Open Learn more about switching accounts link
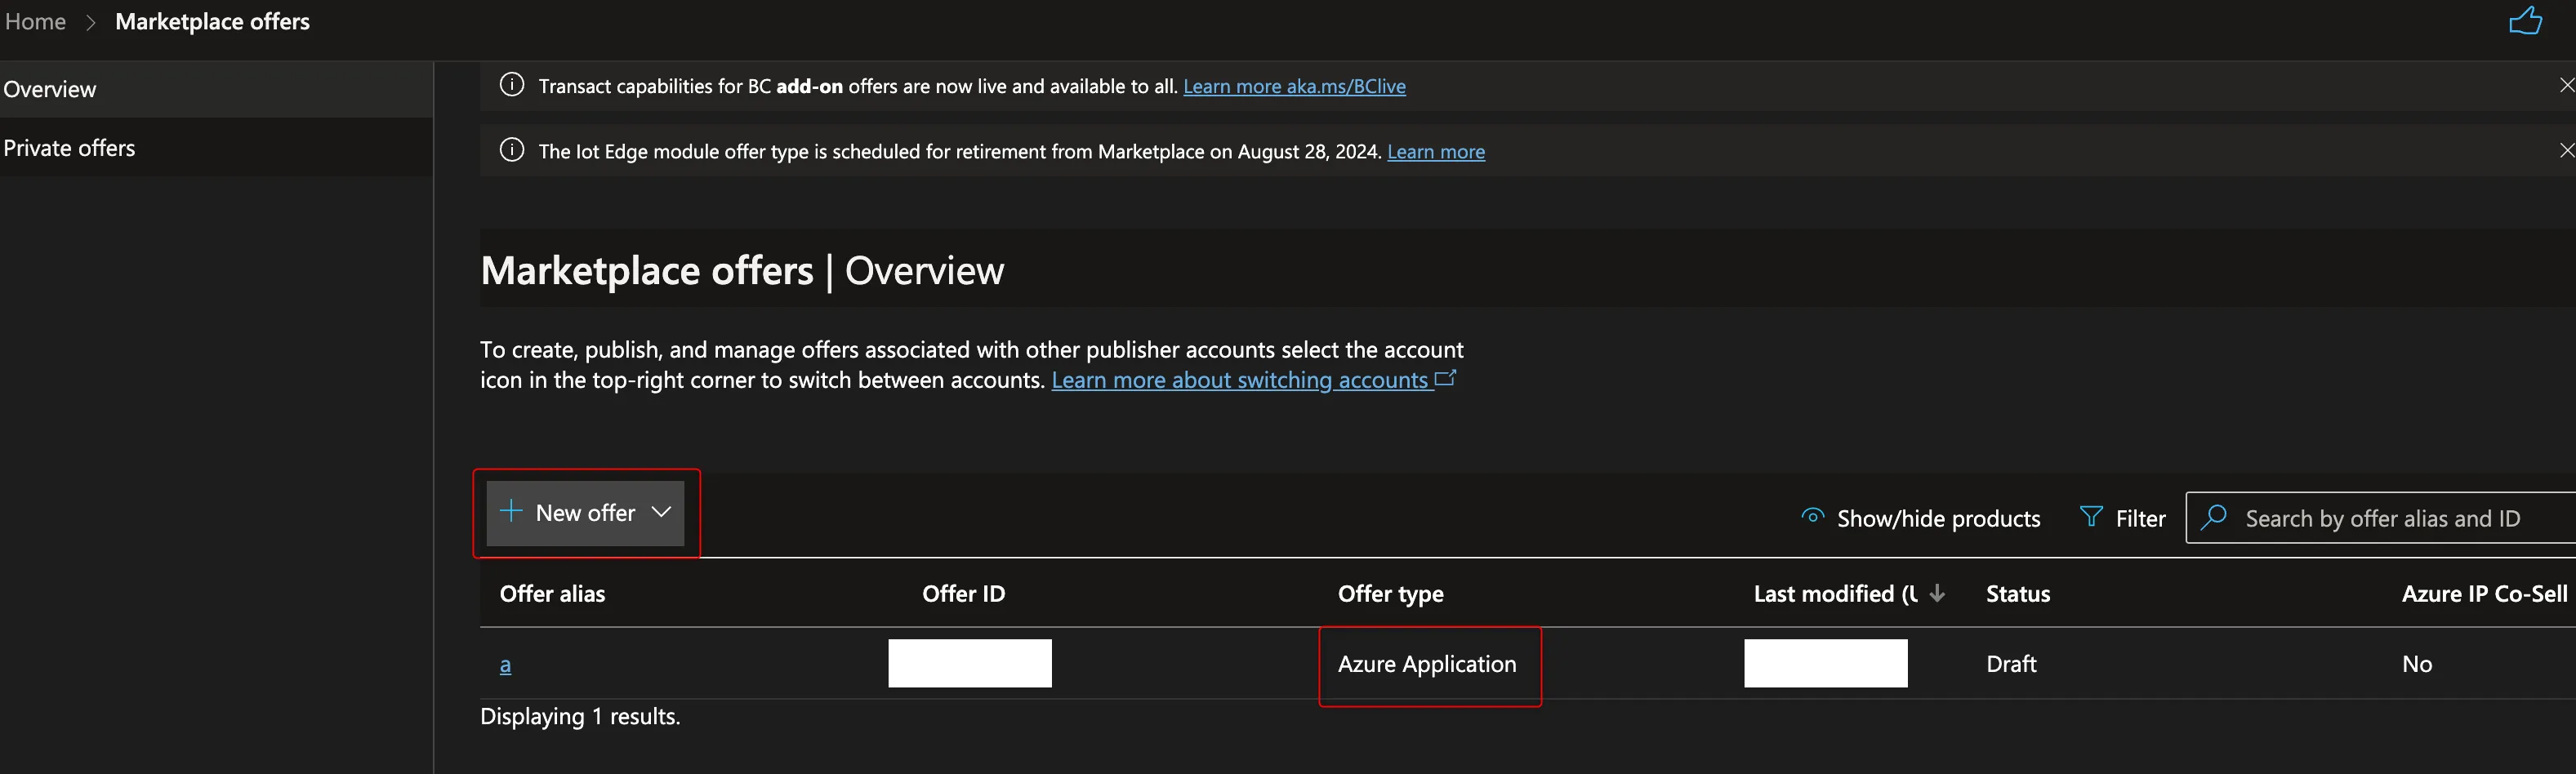This screenshot has width=2576, height=774. [x=1240, y=380]
